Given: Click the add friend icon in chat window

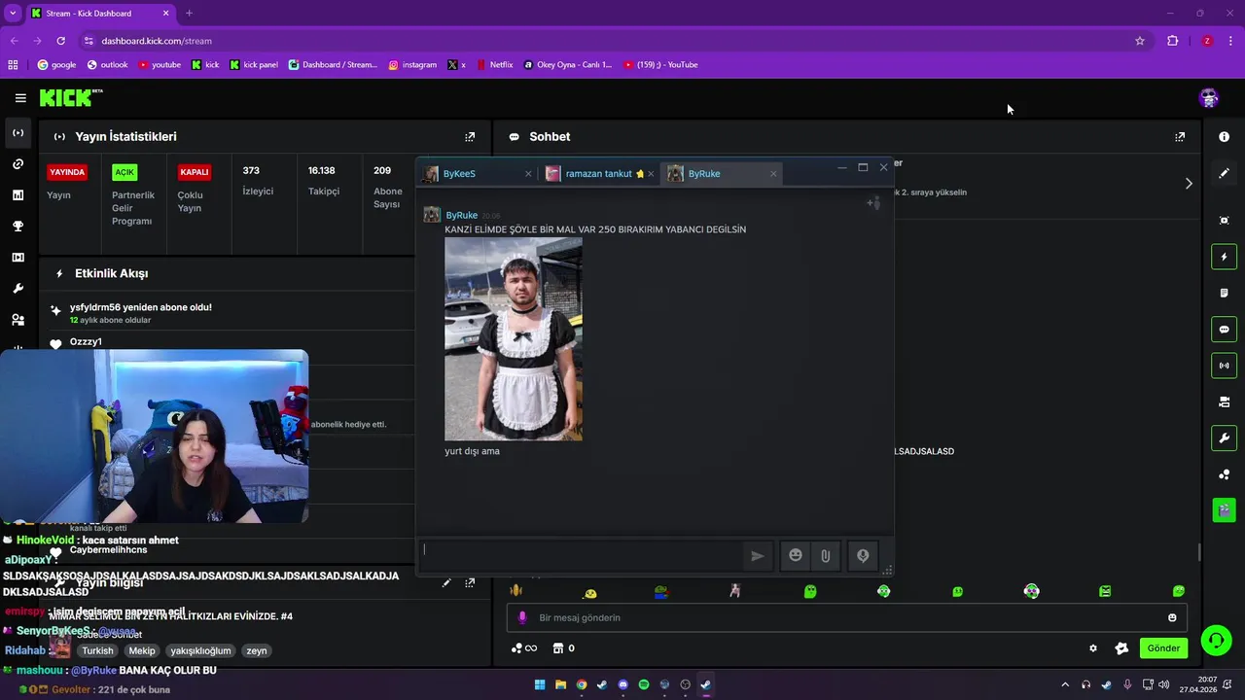Looking at the screenshot, I should (873, 203).
